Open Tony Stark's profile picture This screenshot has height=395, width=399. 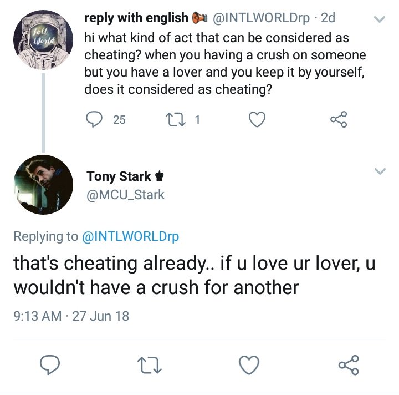pos(43,185)
